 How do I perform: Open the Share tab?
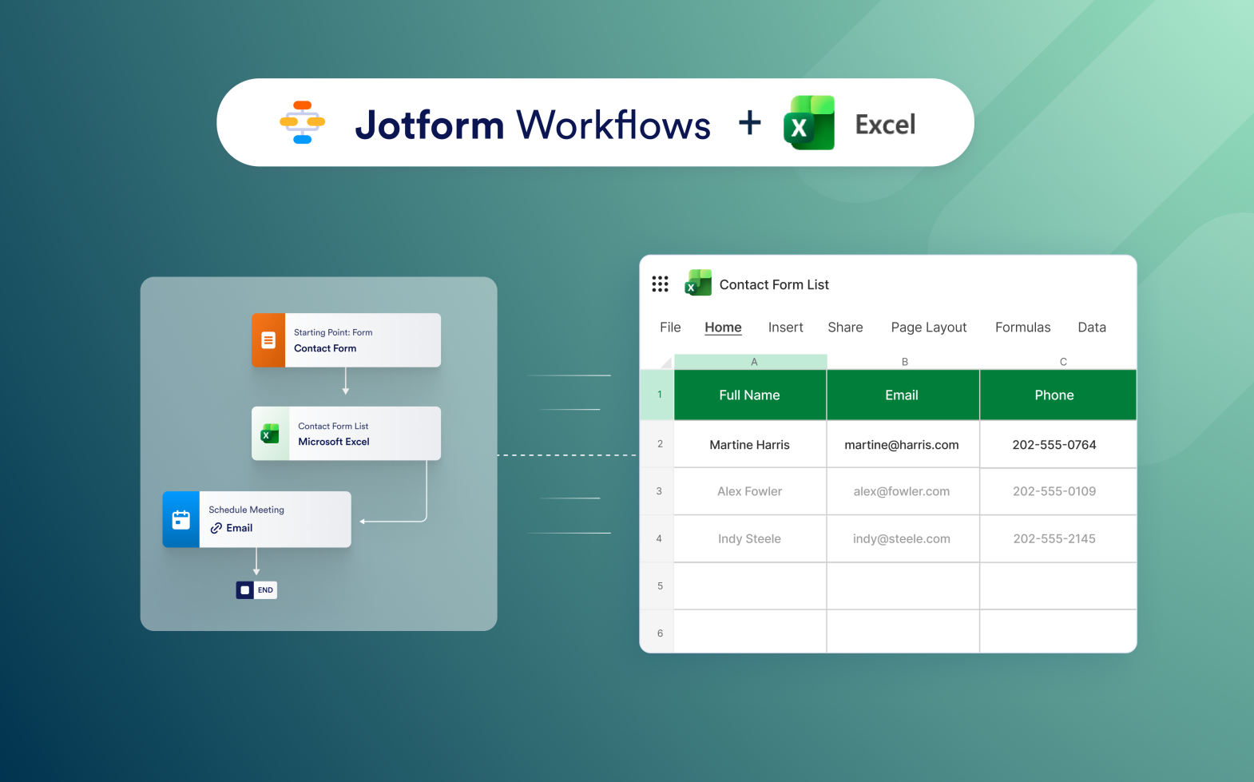tap(845, 327)
